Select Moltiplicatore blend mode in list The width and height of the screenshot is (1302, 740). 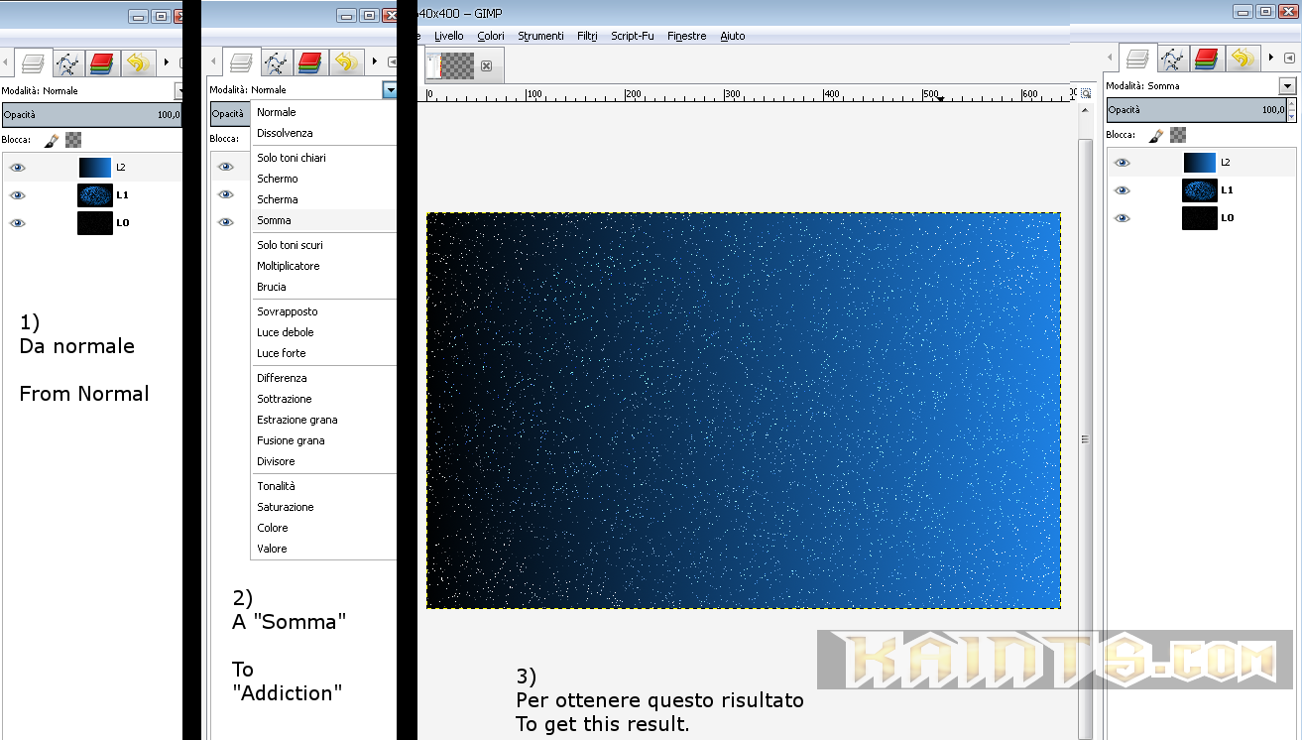point(289,266)
